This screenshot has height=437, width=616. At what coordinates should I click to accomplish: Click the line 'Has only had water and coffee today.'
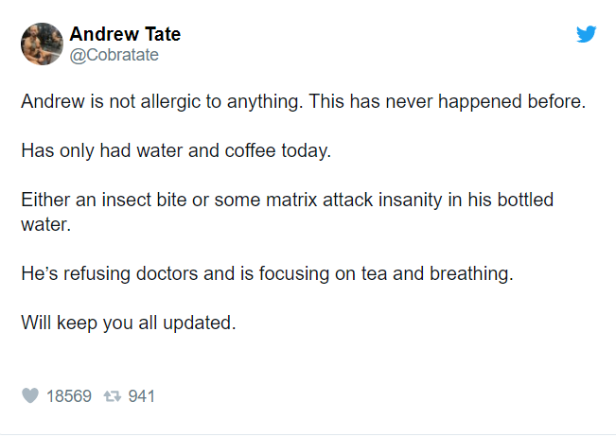click(x=176, y=151)
